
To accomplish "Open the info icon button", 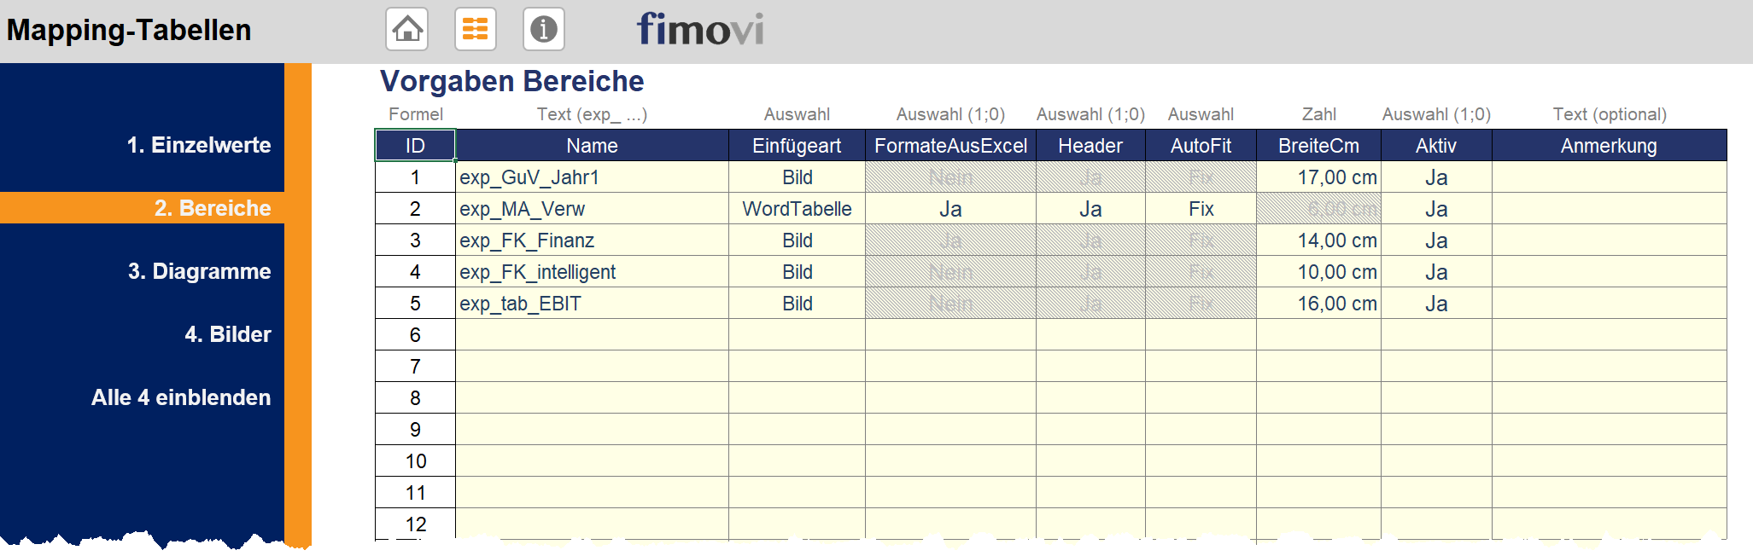I will [x=543, y=29].
